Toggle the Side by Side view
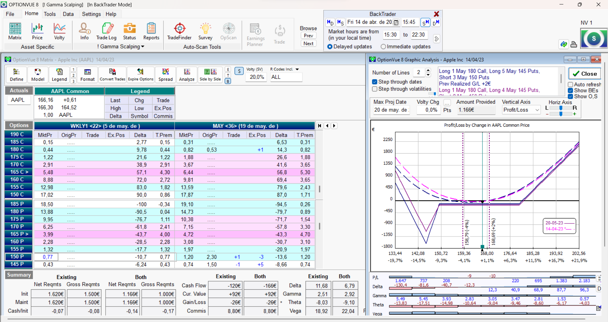Viewport: 608px width, 322px height. coord(210,75)
